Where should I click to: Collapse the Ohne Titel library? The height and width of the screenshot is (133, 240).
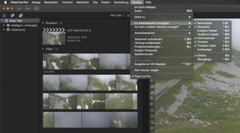click(2, 21)
